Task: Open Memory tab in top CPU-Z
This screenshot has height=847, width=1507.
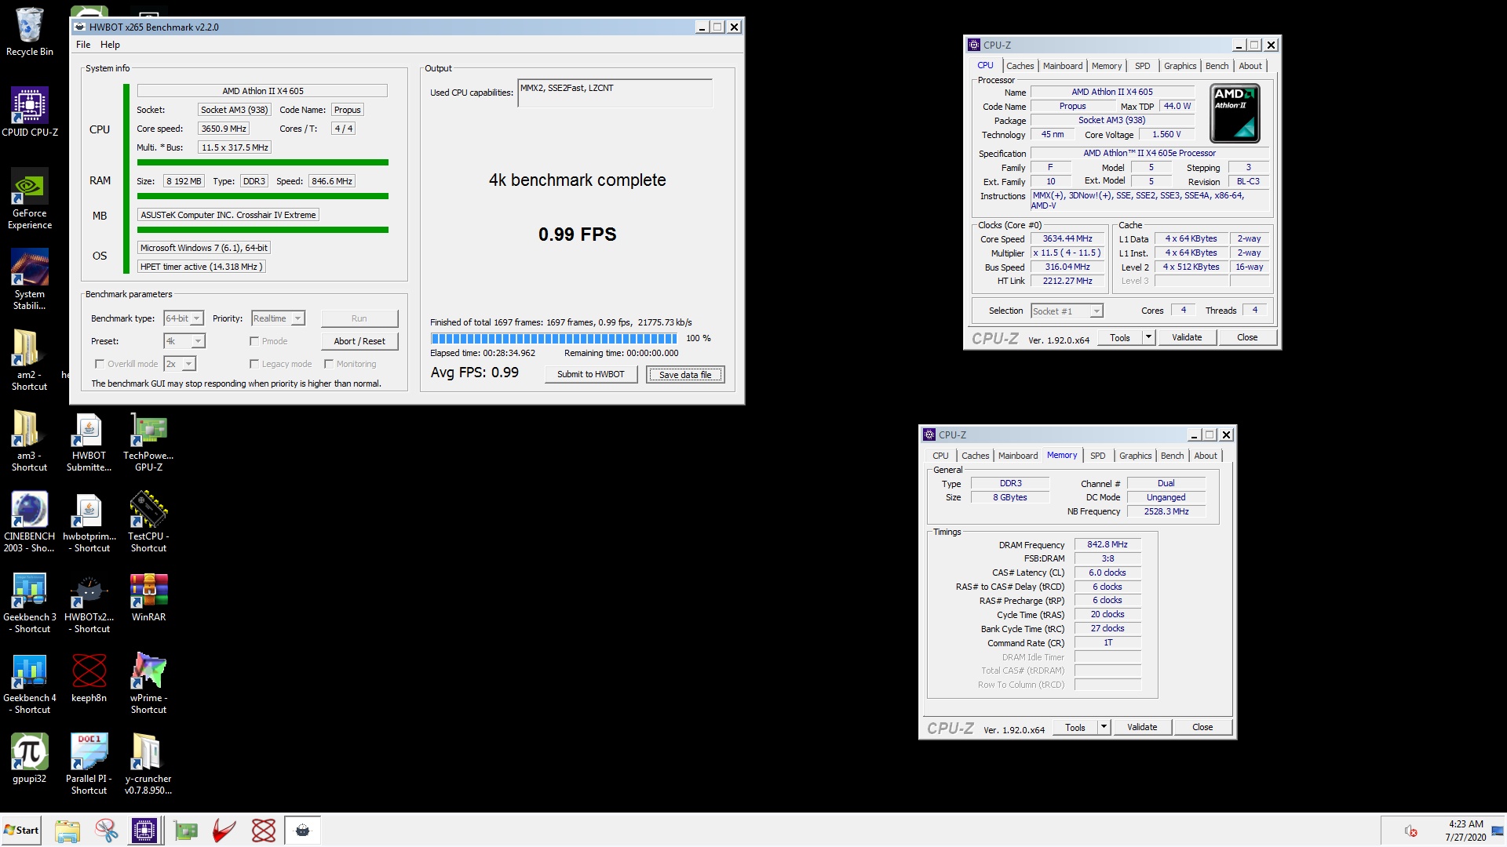Action: point(1106,66)
